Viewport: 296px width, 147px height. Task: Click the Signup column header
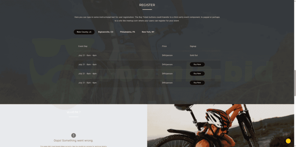(193, 46)
